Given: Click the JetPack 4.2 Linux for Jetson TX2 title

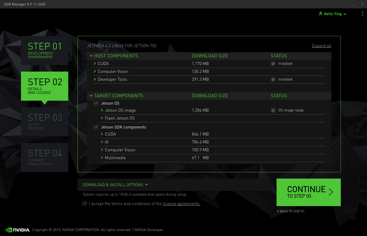Looking at the screenshot, I should tap(122, 46).
